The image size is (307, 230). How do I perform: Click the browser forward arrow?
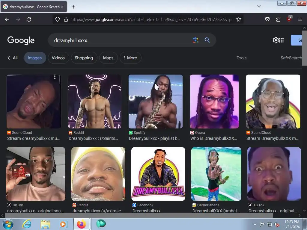(18, 19)
